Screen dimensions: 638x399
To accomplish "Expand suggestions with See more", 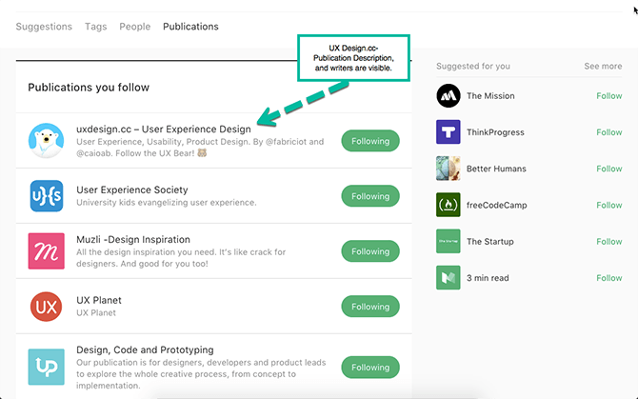I will point(603,67).
